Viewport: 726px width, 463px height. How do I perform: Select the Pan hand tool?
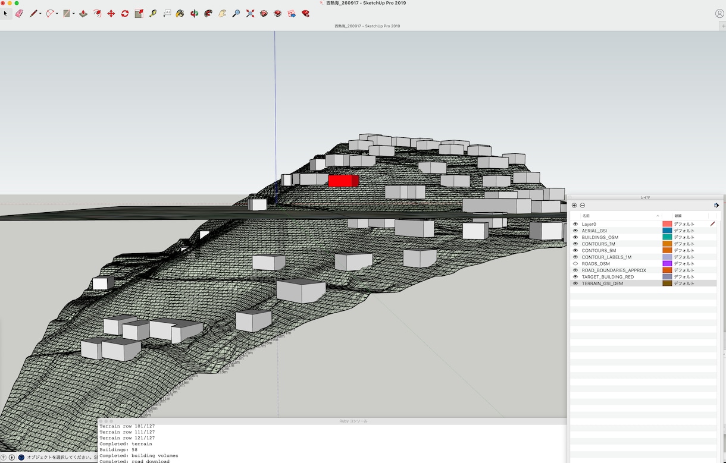222,13
